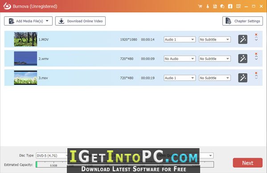Image resolution: width=267 pixels, height=173 pixels.
Task: Open Add Media File(s) menu arrow
Action: pos(47,21)
